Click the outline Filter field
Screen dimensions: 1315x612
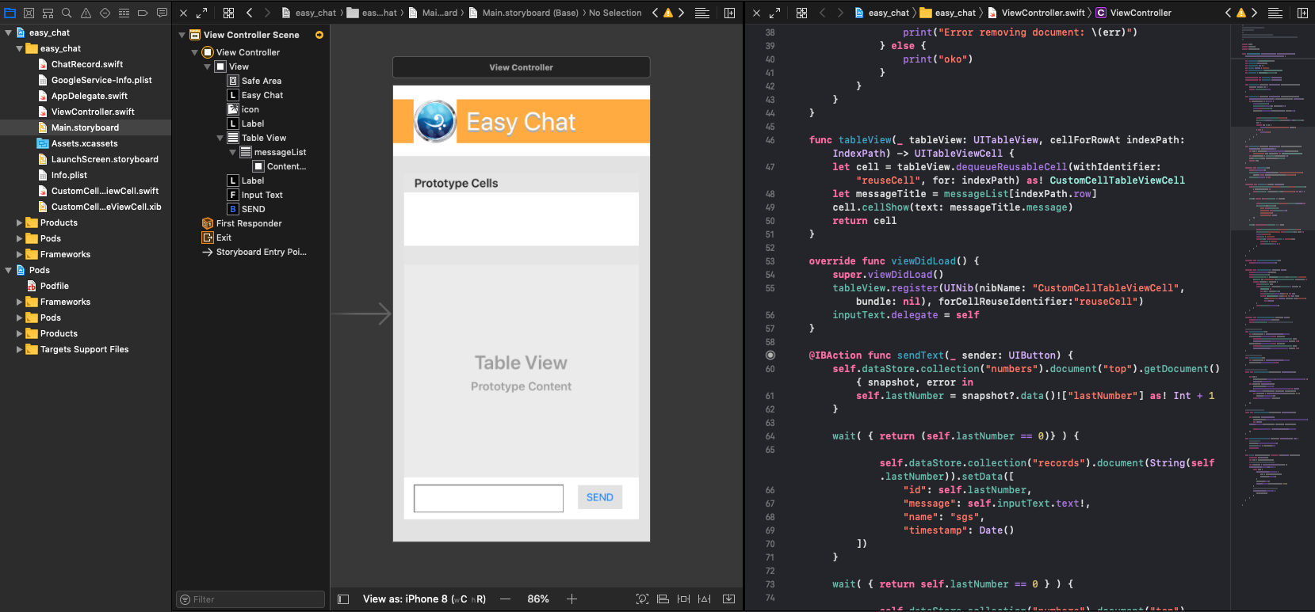(x=250, y=599)
